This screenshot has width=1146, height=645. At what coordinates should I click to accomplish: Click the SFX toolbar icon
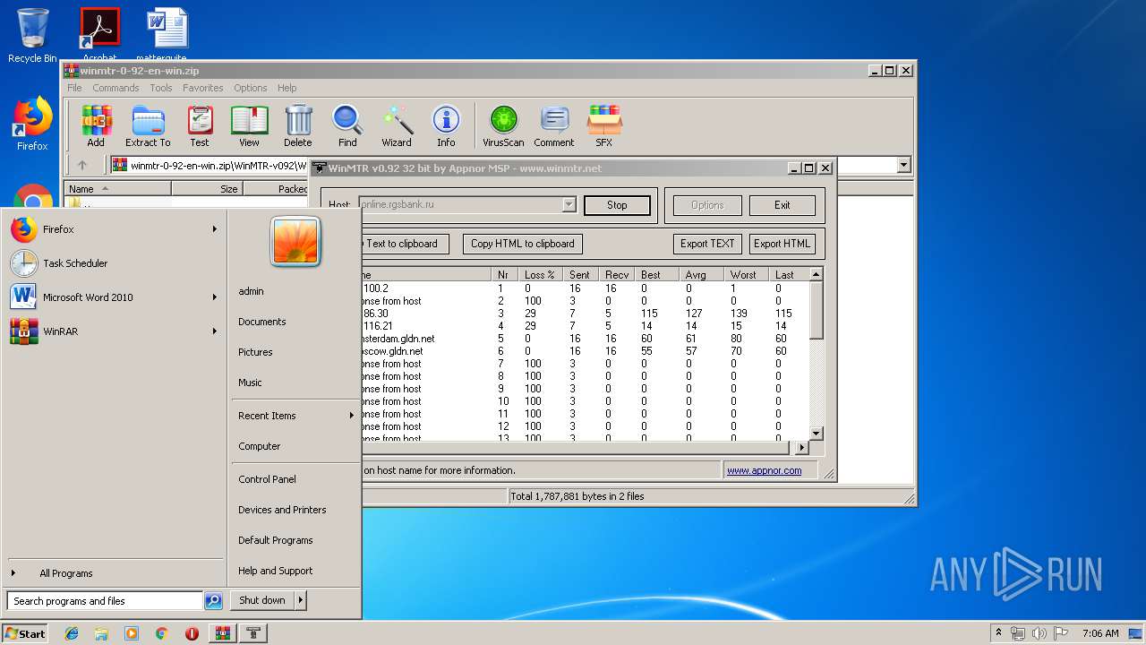pos(604,125)
